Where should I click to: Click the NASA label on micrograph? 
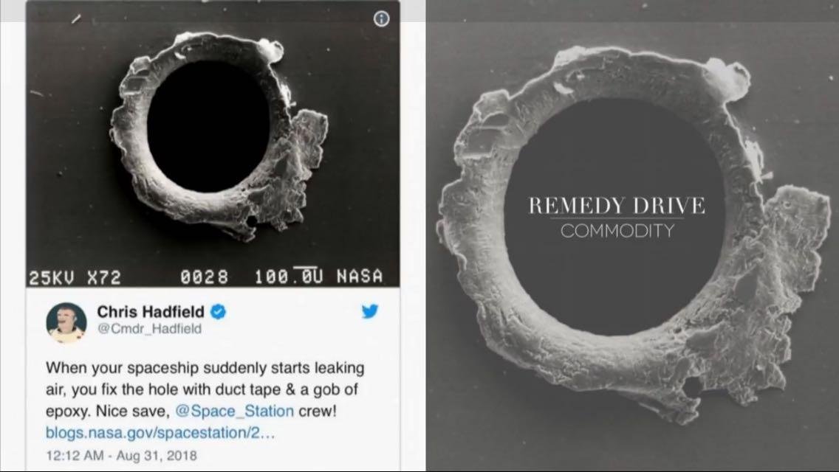pos(360,277)
